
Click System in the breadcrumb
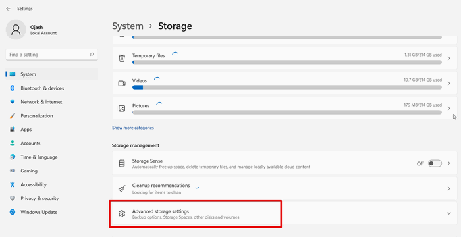128,26
